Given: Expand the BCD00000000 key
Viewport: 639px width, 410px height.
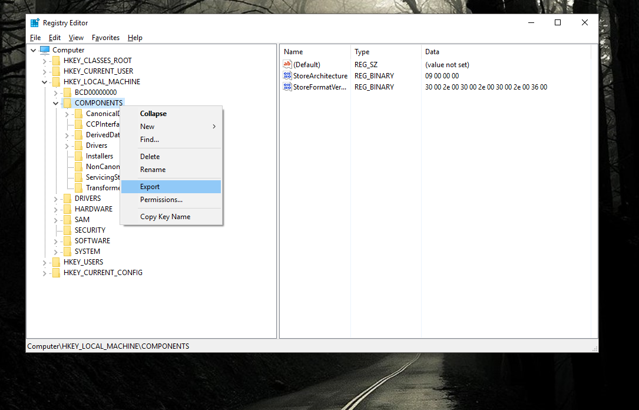Looking at the screenshot, I should tap(56, 93).
